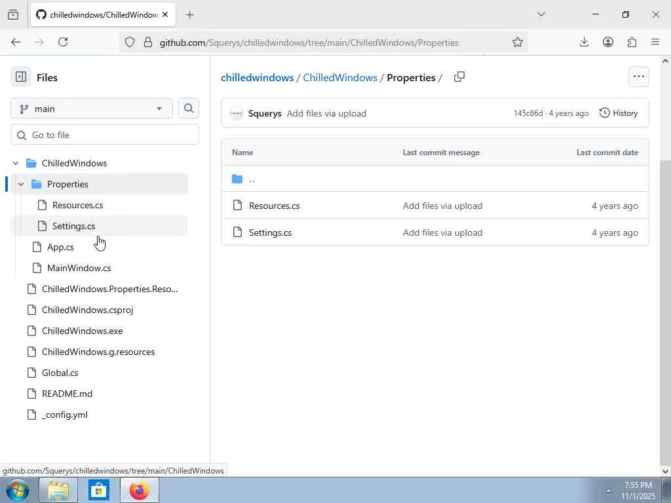671x503 pixels.
Task: Open the Firefox hamburger menu
Action: pyautogui.click(x=655, y=42)
